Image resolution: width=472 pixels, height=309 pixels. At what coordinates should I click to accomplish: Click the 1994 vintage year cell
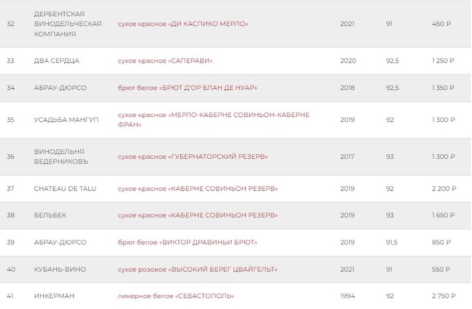pyautogui.click(x=348, y=296)
